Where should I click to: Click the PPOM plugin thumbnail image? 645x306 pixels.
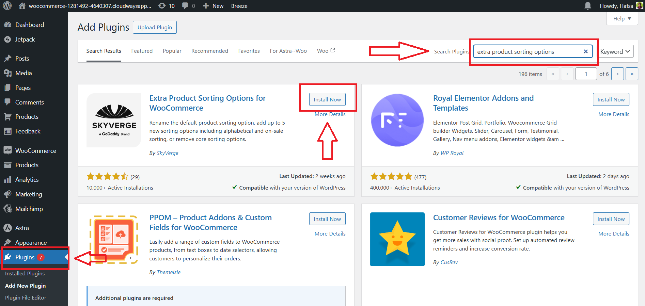pos(114,239)
